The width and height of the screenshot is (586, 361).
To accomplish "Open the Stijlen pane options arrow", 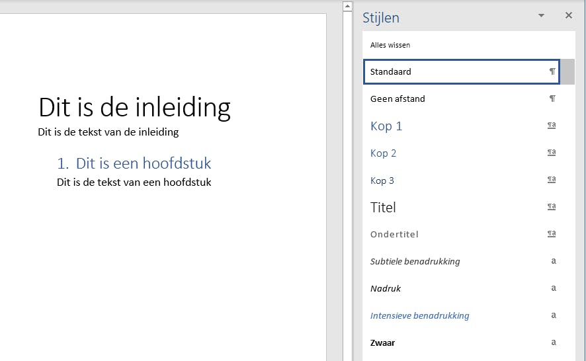I will 541,16.
